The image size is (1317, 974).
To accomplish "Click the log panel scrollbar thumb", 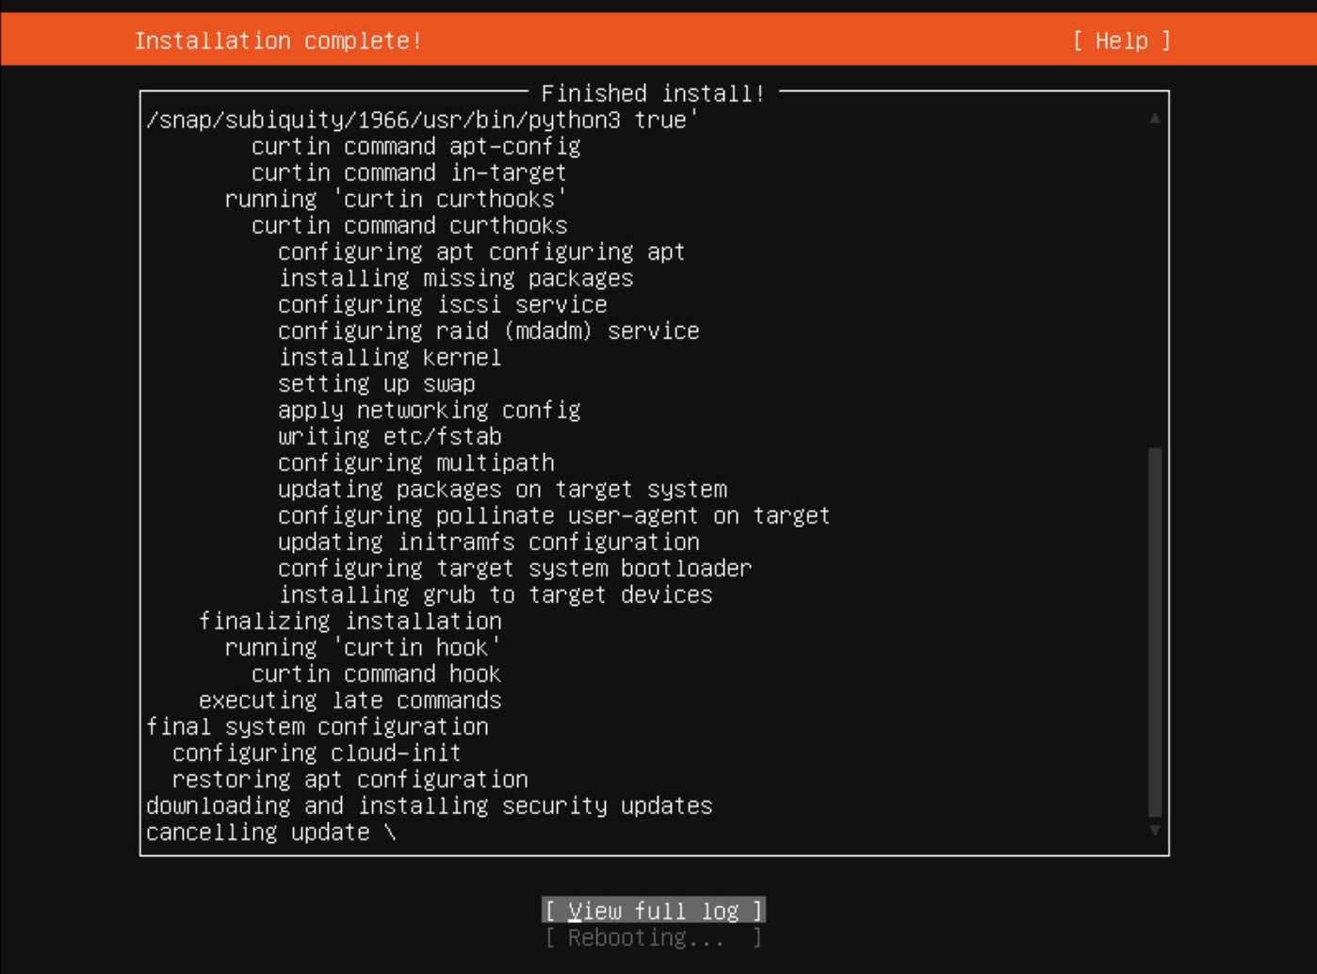I will pyautogui.click(x=1155, y=631).
